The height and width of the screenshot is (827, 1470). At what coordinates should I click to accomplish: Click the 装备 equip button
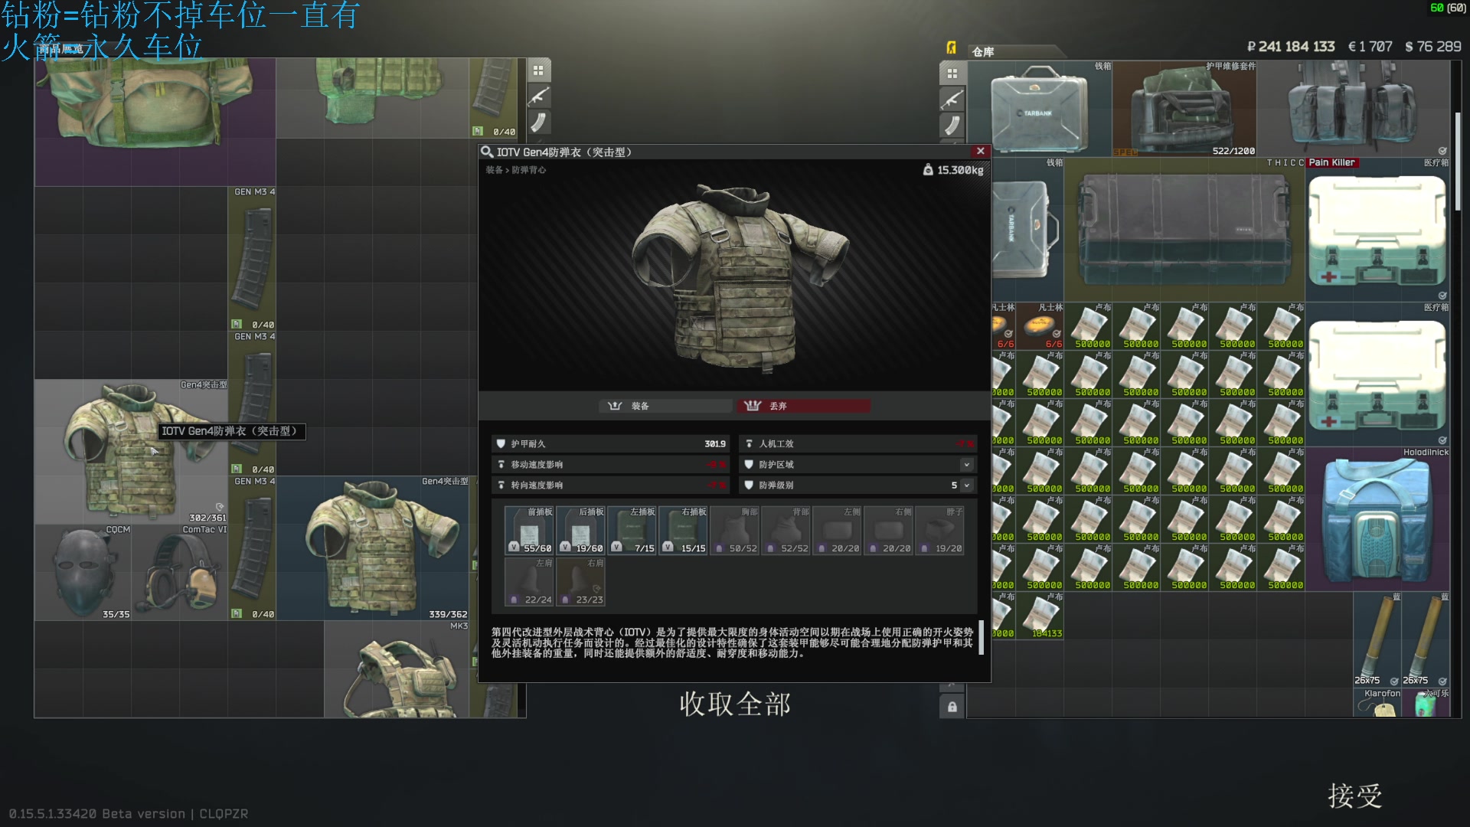point(665,406)
